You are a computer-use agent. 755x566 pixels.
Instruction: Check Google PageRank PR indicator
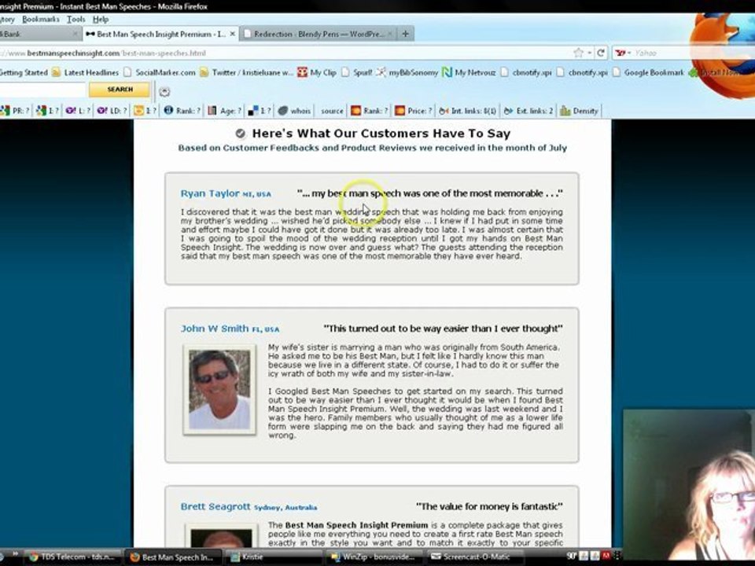(x=15, y=111)
